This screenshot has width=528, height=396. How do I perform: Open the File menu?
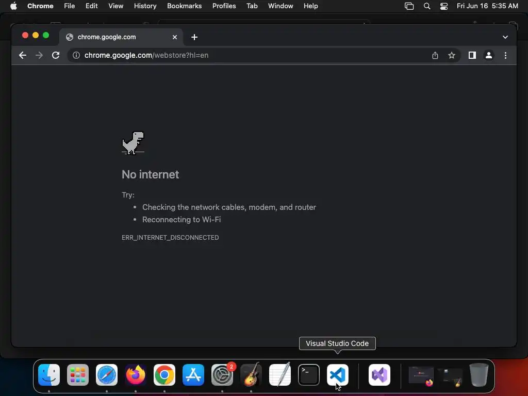(70, 6)
